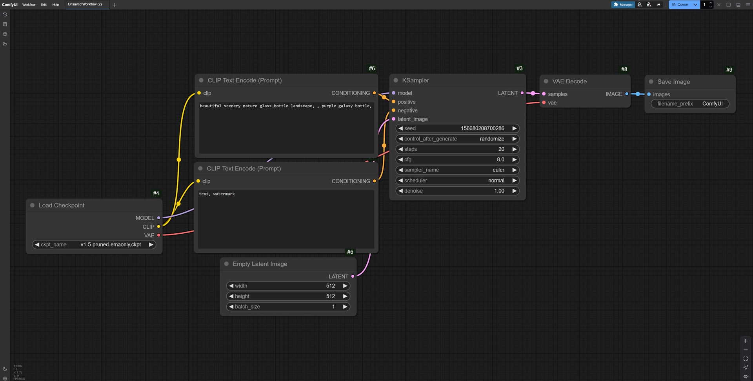Zoom out the canvas with minus
The width and height of the screenshot is (753, 381).
click(x=746, y=350)
